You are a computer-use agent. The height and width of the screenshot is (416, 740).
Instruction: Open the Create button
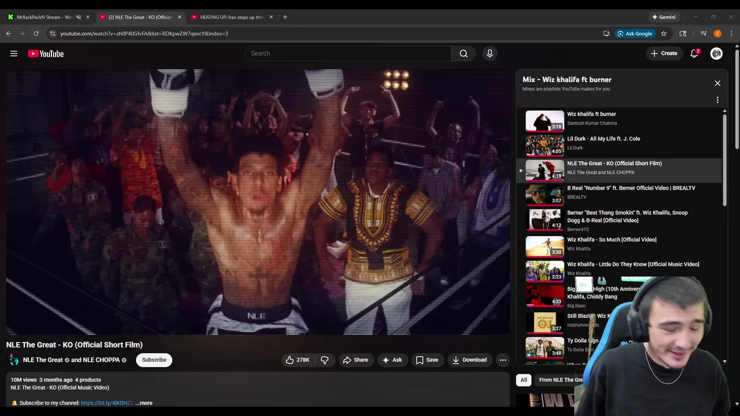pos(664,54)
